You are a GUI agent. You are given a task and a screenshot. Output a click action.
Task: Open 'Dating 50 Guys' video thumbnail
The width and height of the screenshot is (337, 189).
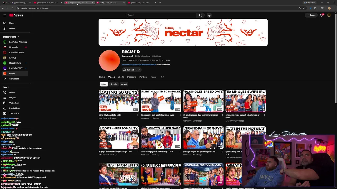click(119, 101)
